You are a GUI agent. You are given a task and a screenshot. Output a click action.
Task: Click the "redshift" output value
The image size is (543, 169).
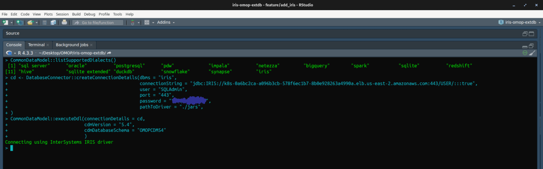pos(459,66)
